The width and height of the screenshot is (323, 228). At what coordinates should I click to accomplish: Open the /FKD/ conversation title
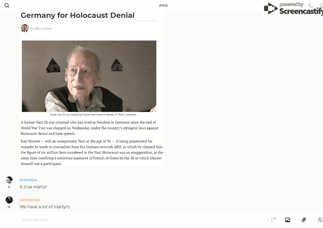163,6
